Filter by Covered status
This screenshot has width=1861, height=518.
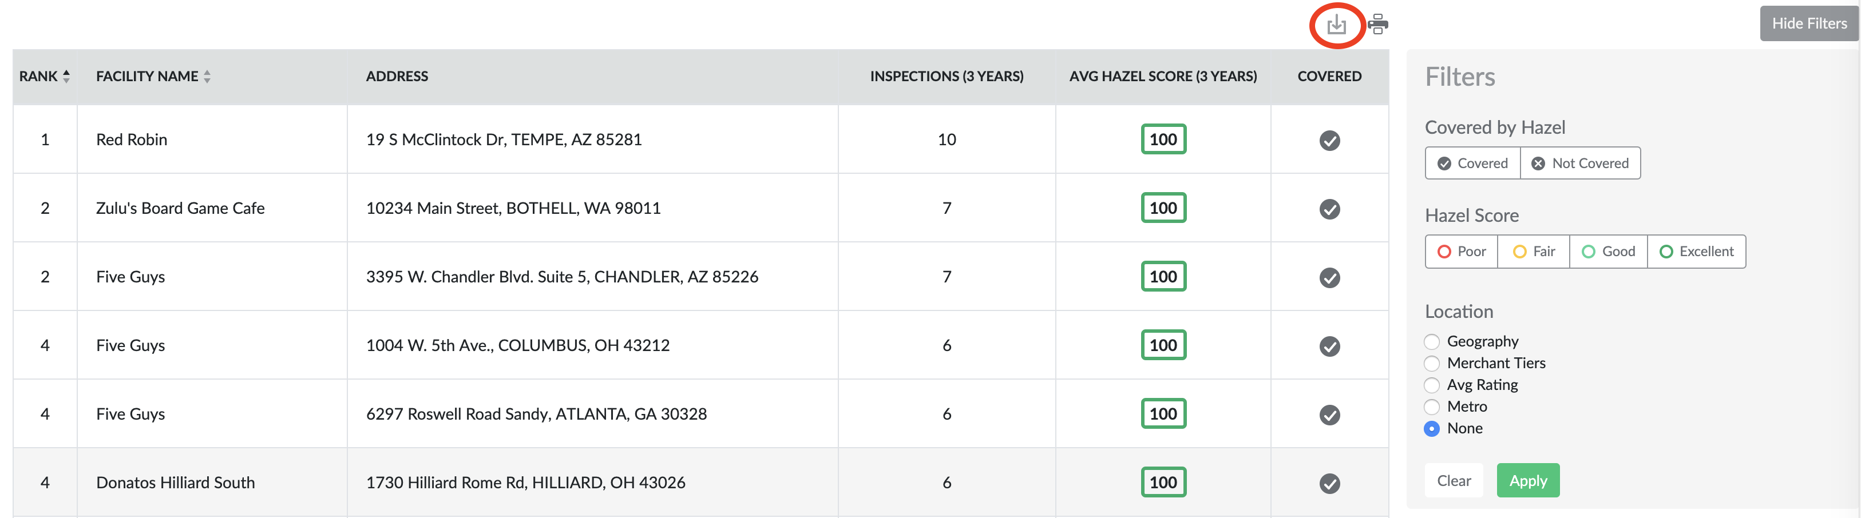(1472, 163)
